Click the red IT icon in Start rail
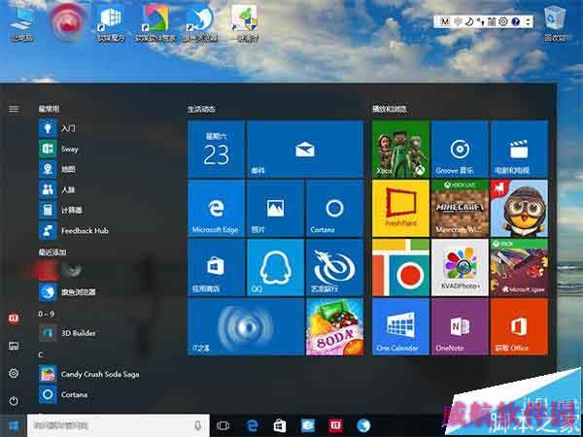 [x=14, y=319]
